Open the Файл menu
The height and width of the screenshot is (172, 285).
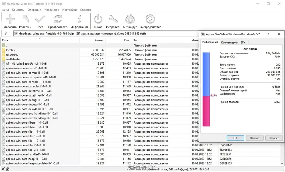point(5,10)
